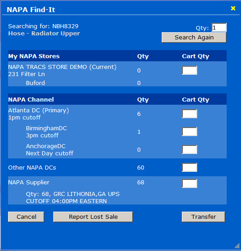Click the AnchorageDC entry
The width and height of the screenshot is (241, 251).
point(46,146)
